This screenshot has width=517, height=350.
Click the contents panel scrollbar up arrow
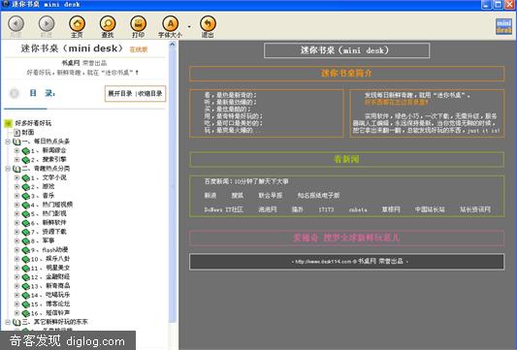(x=173, y=45)
